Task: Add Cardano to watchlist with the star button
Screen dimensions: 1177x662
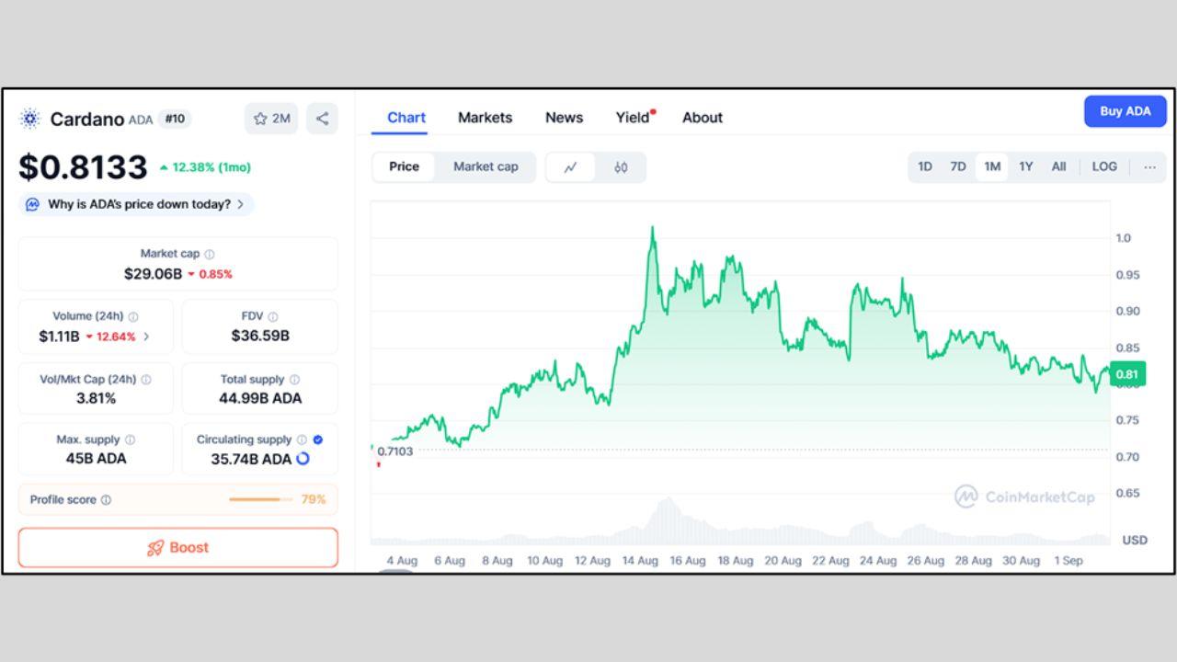Action: pos(271,118)
